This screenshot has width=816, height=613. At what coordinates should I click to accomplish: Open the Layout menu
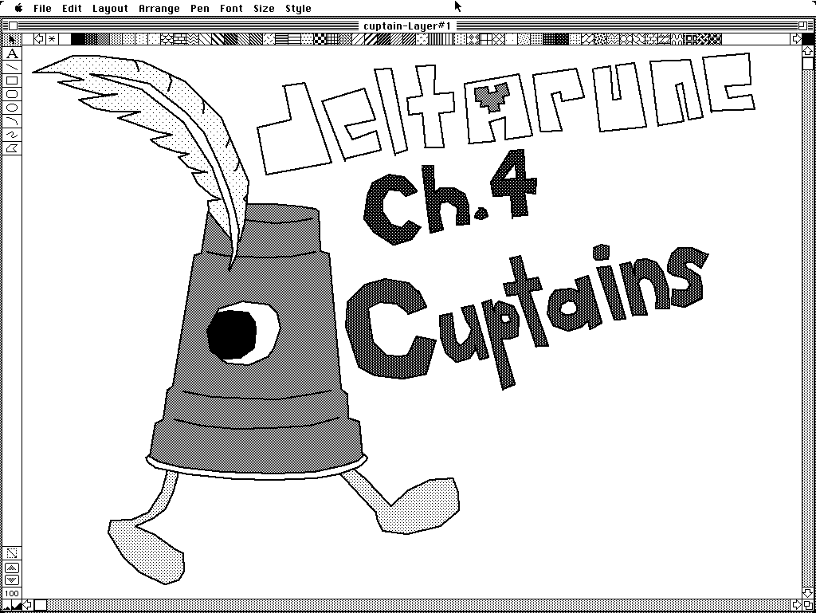coord(110,8)
